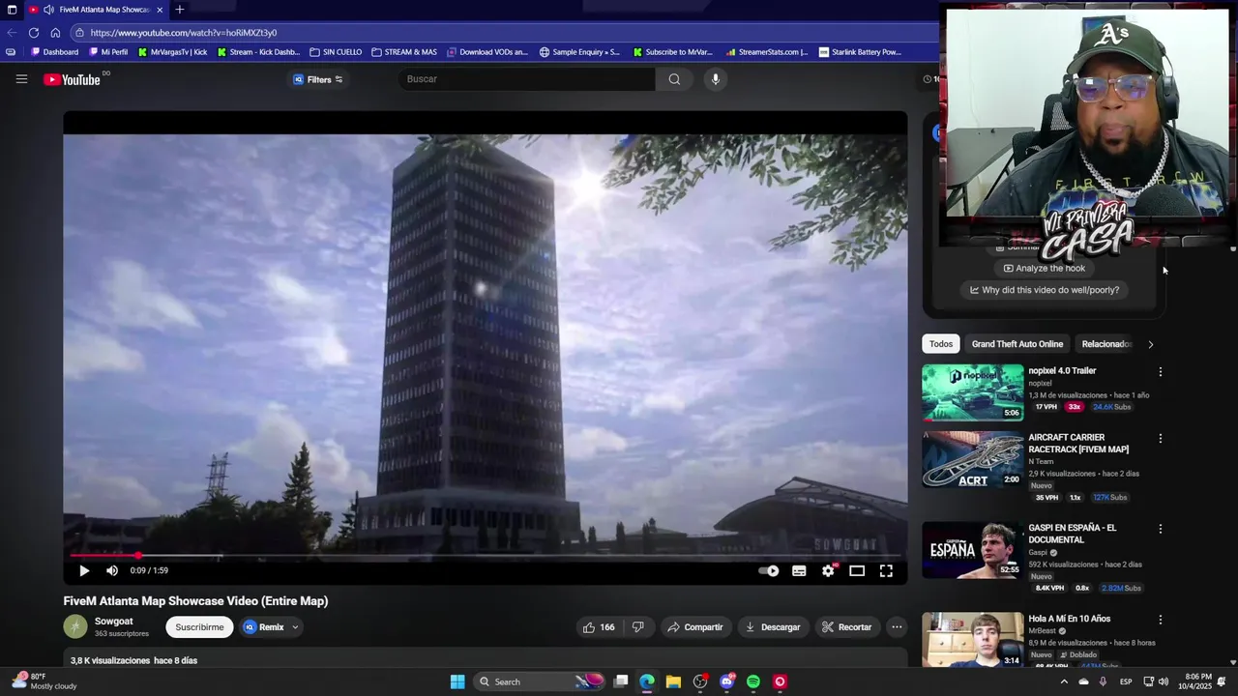
Task: Show hidden system tray icons
Action: (1064, 681)
